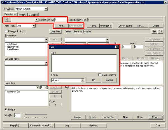Image resolution: width=168 pixels, height=130 pixels.
Task: Open the Find in dropdown
Action: click(79, 80)
